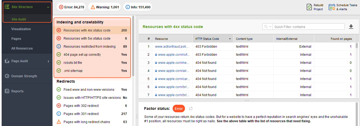Click the download export icon
This screenshot has height=126, width=360.
[351, 27]
